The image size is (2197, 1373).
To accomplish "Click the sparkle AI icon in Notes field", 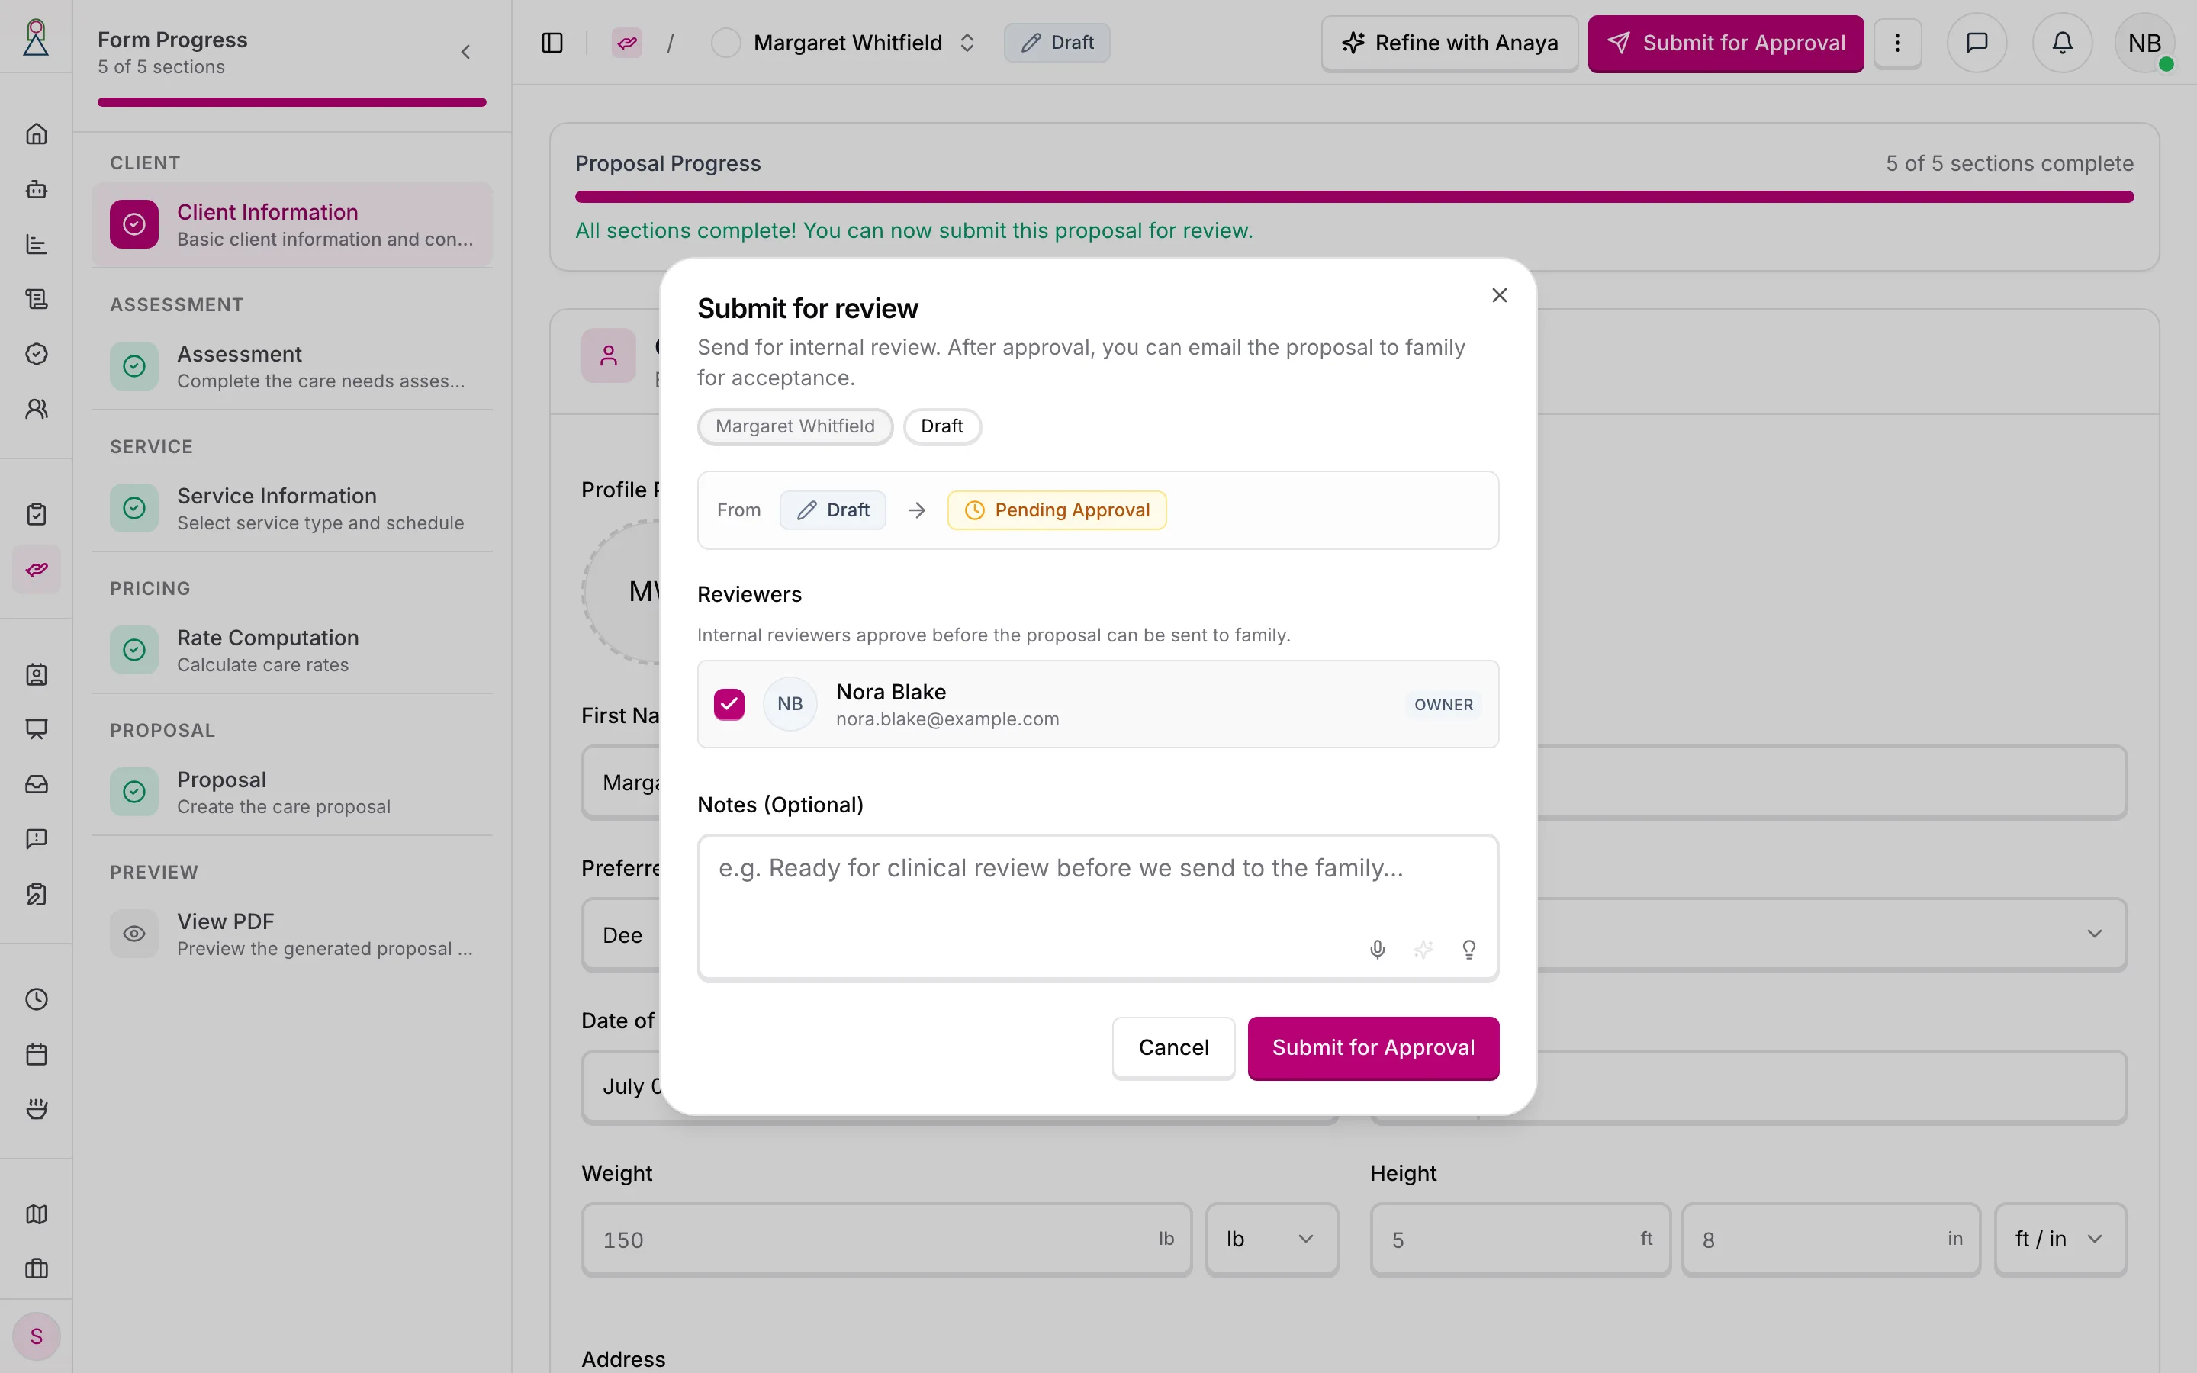I will tap(1423, 949).
